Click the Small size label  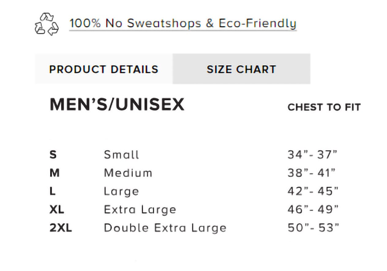click(x=122, y=155)
